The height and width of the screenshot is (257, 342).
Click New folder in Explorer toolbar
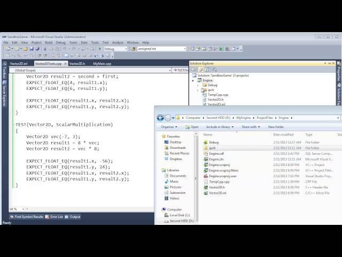pos(276,127)
